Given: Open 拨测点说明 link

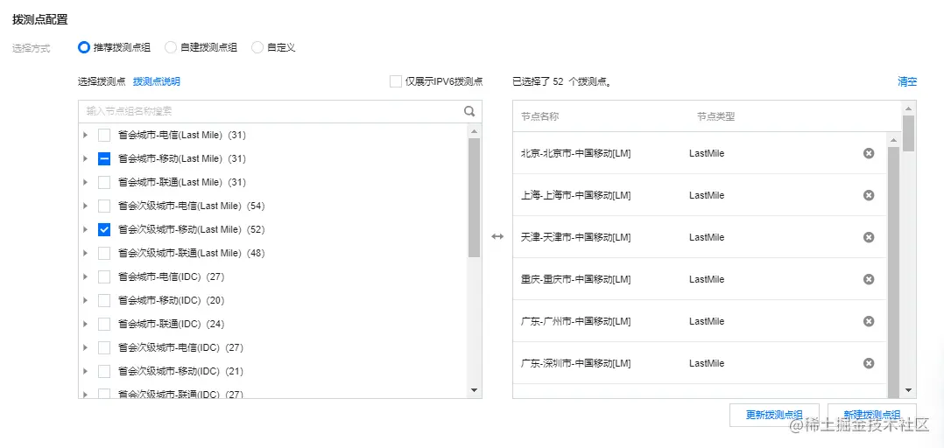Looking at the screenshot, I should click(x=157, y=81).
